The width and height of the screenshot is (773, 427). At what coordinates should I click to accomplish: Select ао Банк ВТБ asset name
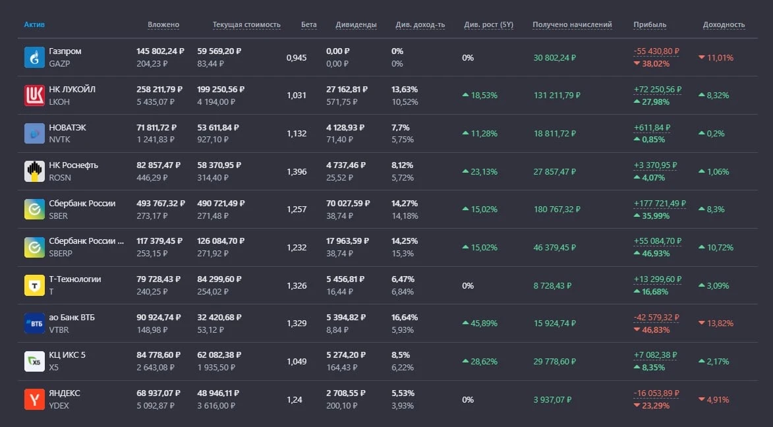(71, 317)
